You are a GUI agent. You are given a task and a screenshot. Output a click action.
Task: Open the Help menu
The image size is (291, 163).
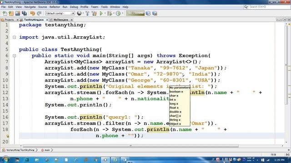125,7
